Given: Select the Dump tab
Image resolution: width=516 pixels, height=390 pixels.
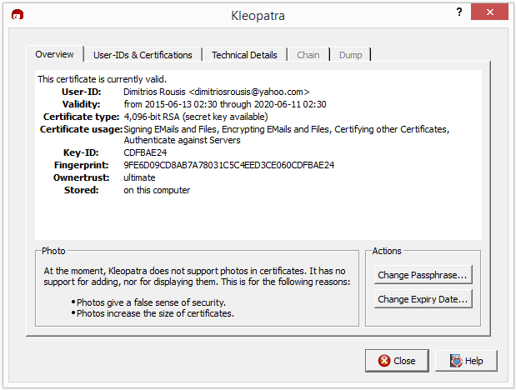Looking at the screenshot, I should coord(350,55).
